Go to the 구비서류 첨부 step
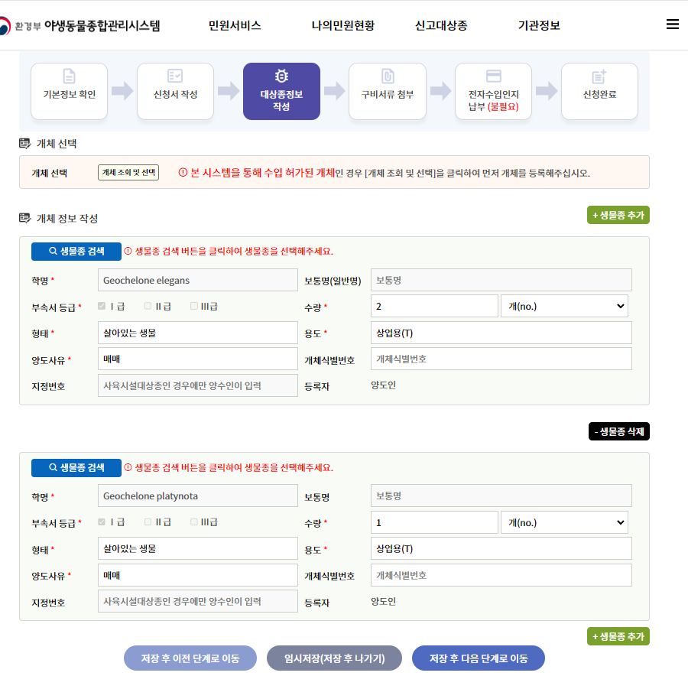 coord(388,91)
